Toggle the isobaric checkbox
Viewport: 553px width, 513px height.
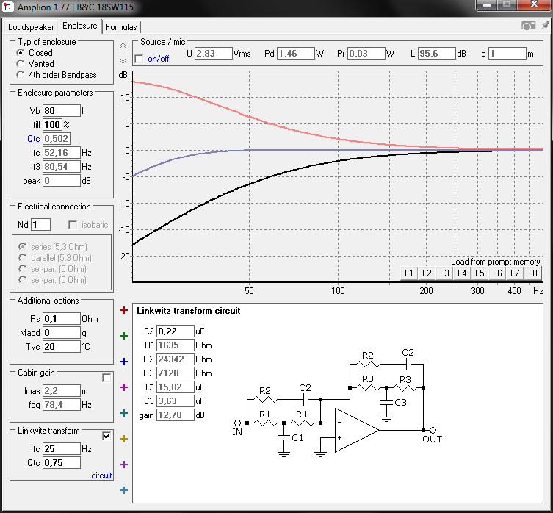pos(73,225)
